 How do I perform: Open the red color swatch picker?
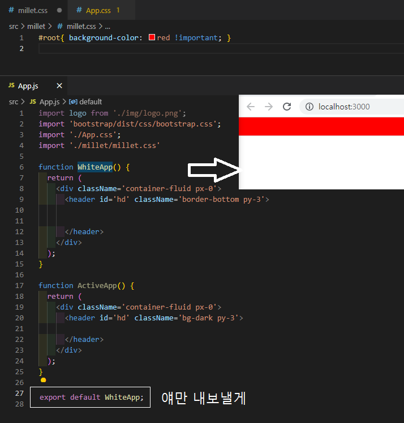click(152, 37)
